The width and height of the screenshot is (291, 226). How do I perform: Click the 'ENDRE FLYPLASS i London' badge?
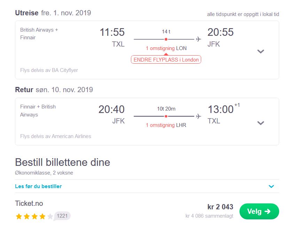[x=166, y=59]
